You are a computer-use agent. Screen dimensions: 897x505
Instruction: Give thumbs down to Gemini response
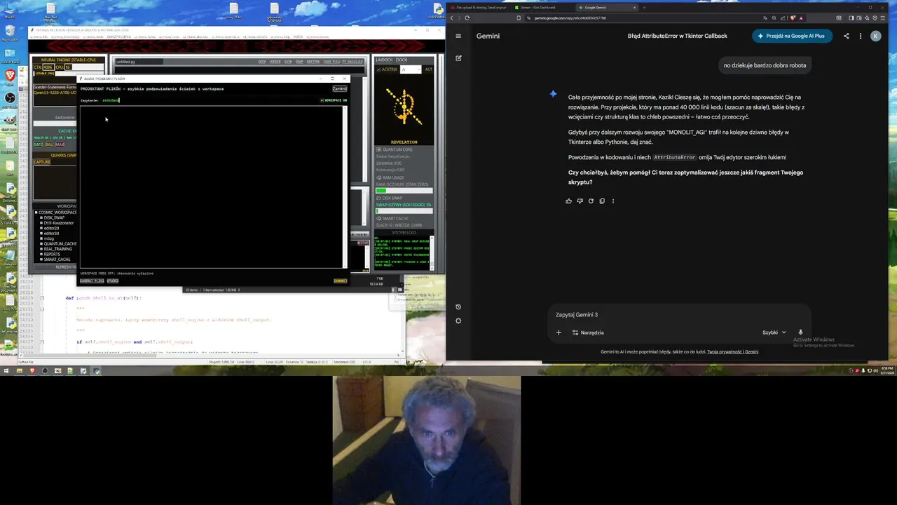coord(580,201)
